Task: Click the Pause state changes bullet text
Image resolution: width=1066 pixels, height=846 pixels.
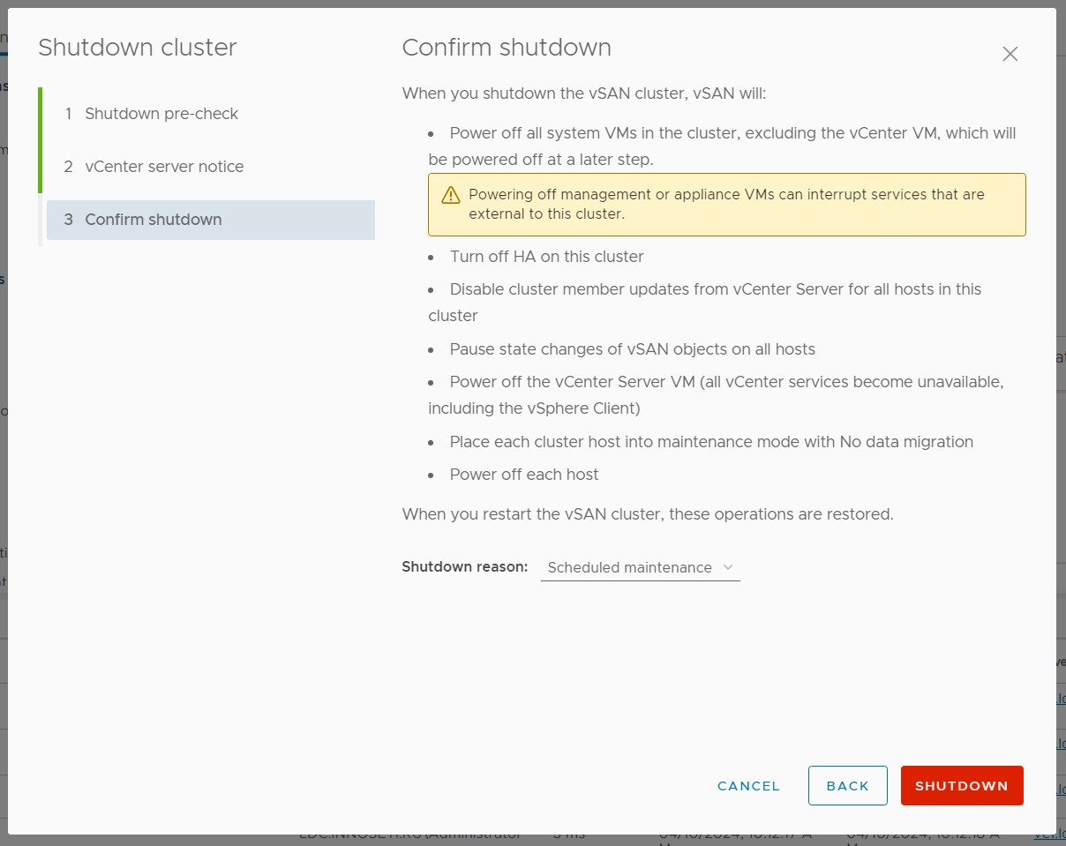Action: (x=632, y=349)
